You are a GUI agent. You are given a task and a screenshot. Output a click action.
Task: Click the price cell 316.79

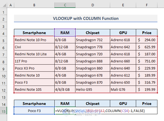click(x=147, y=82)
